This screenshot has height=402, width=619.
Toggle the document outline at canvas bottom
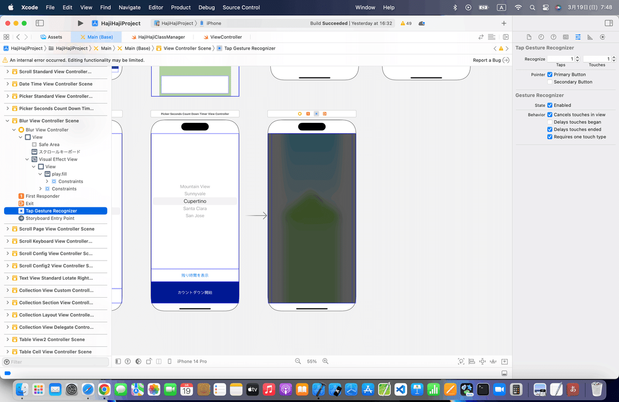click(118, 361)
